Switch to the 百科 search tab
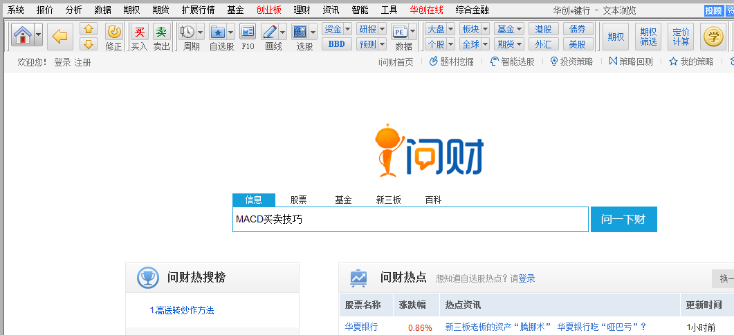The height and width of the screenshot is (335, 734). 433,200
